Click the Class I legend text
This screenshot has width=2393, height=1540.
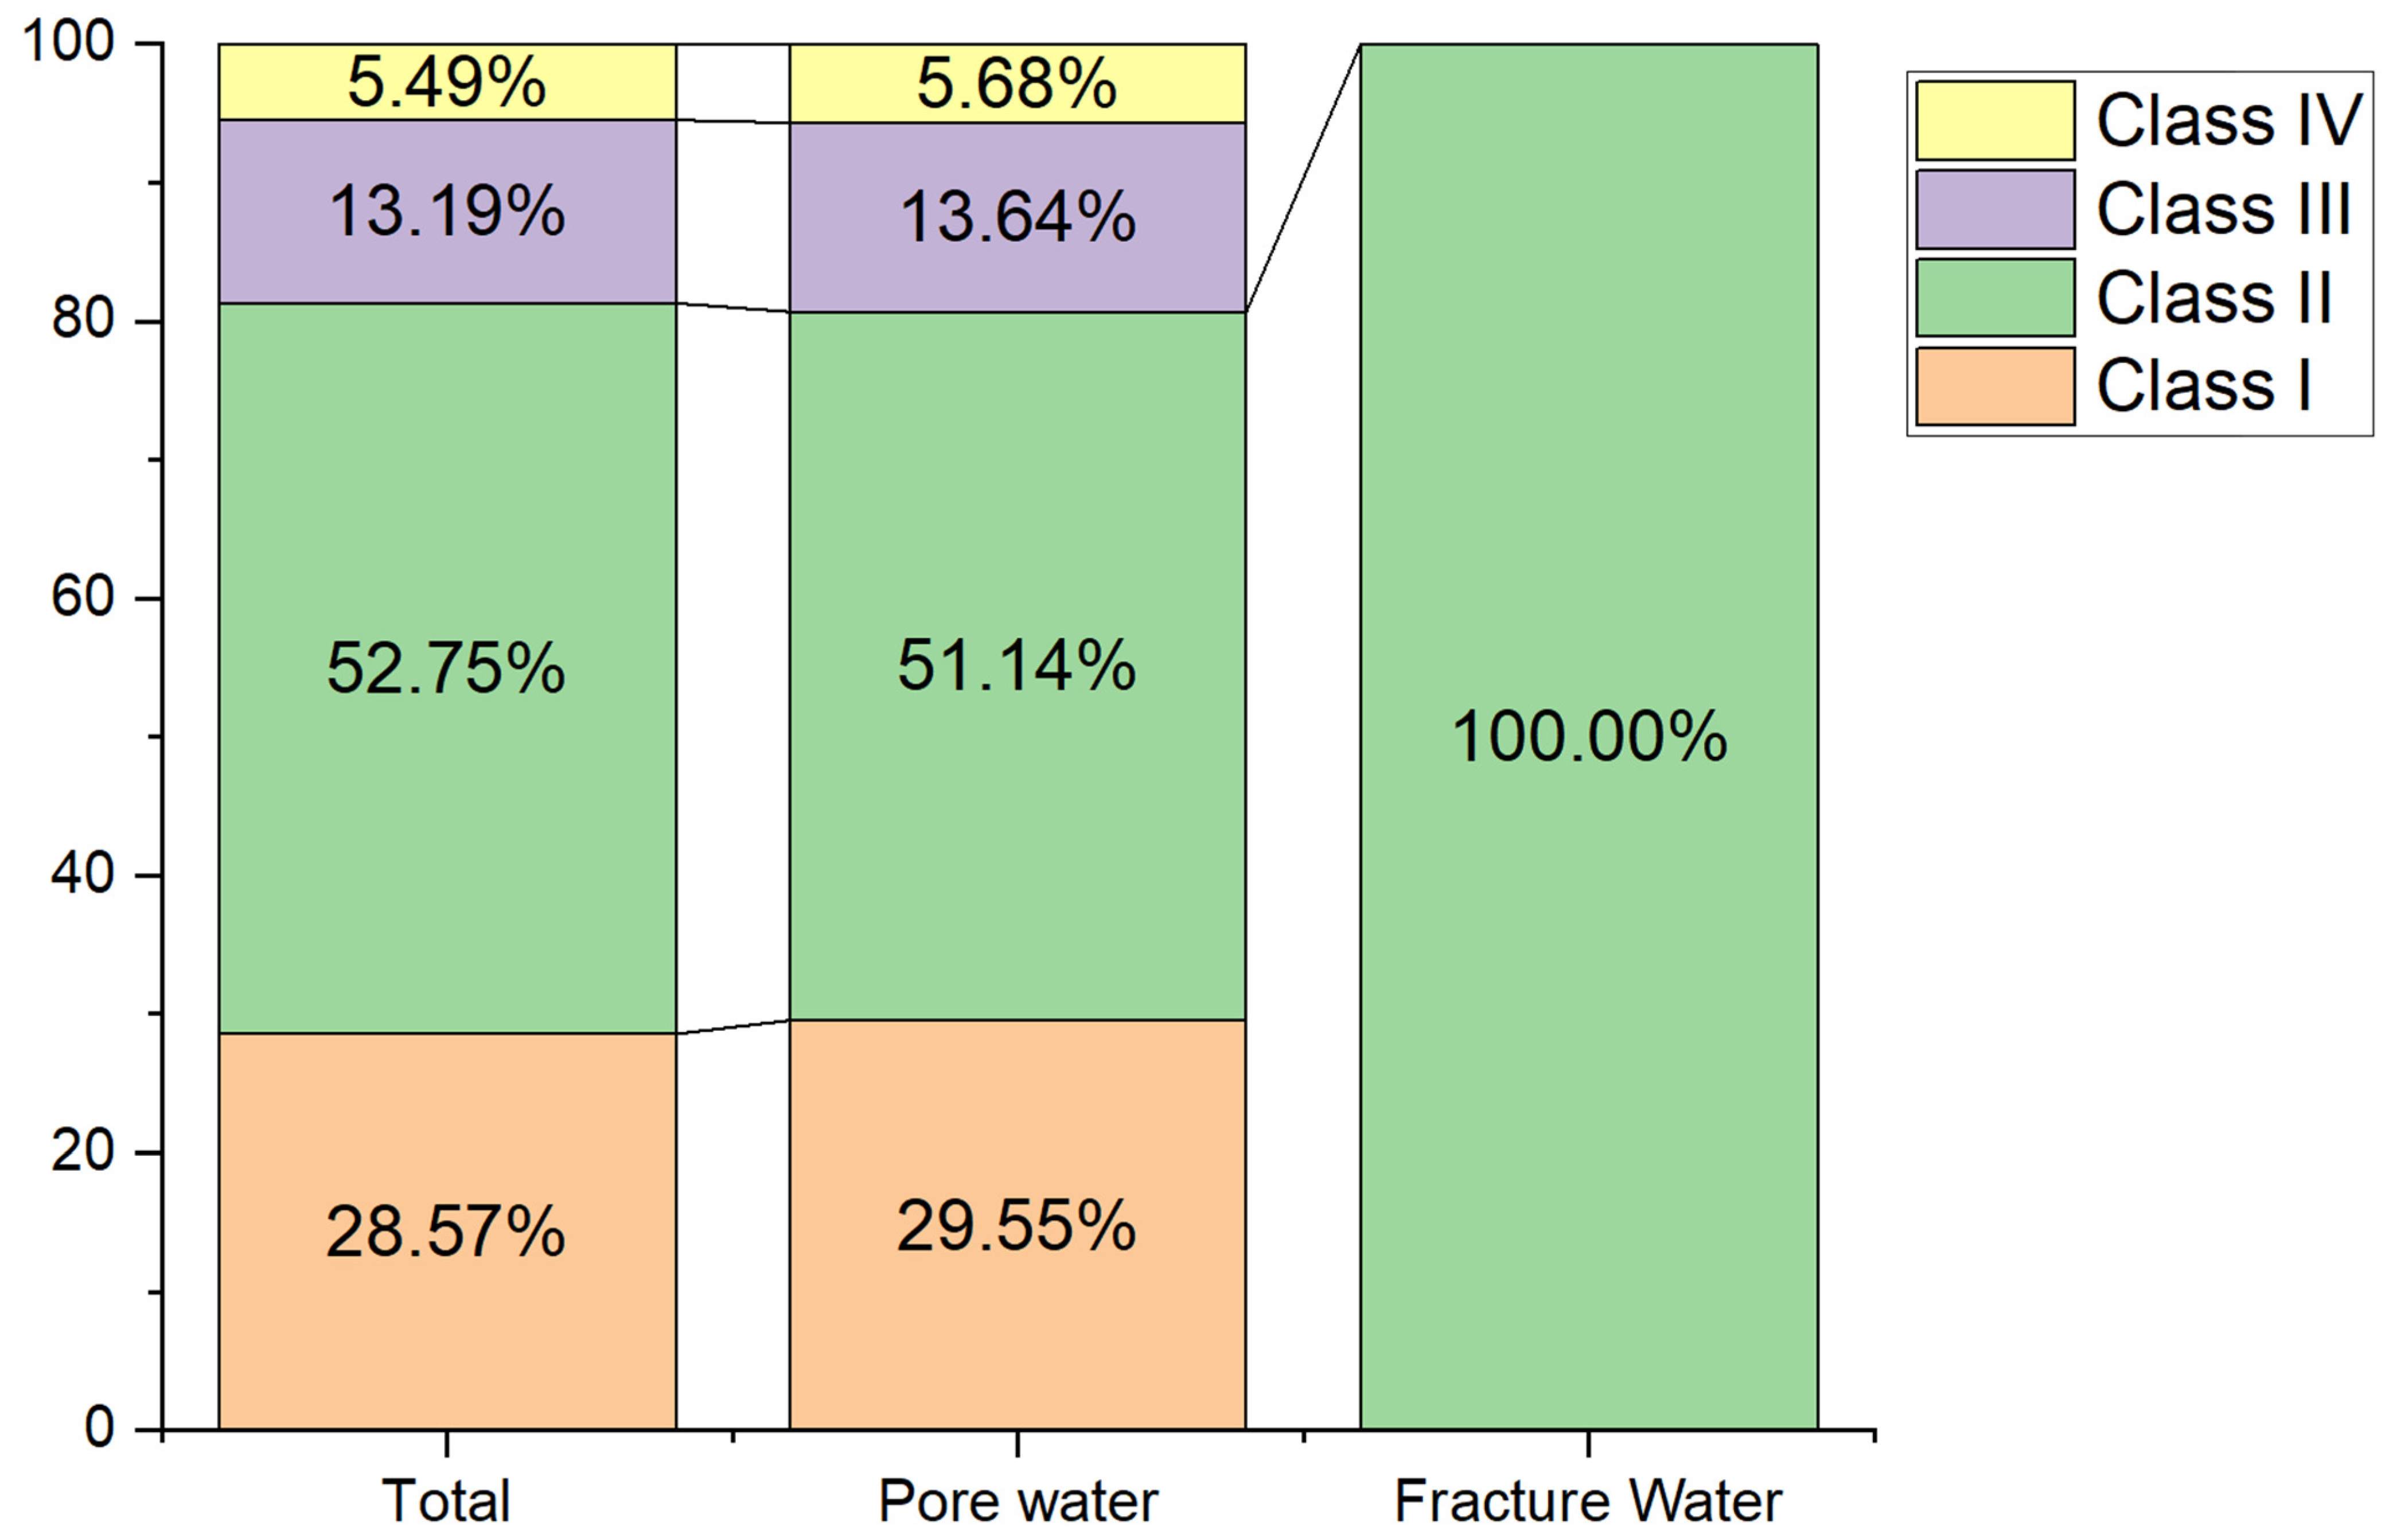(x=2203, y=386)
